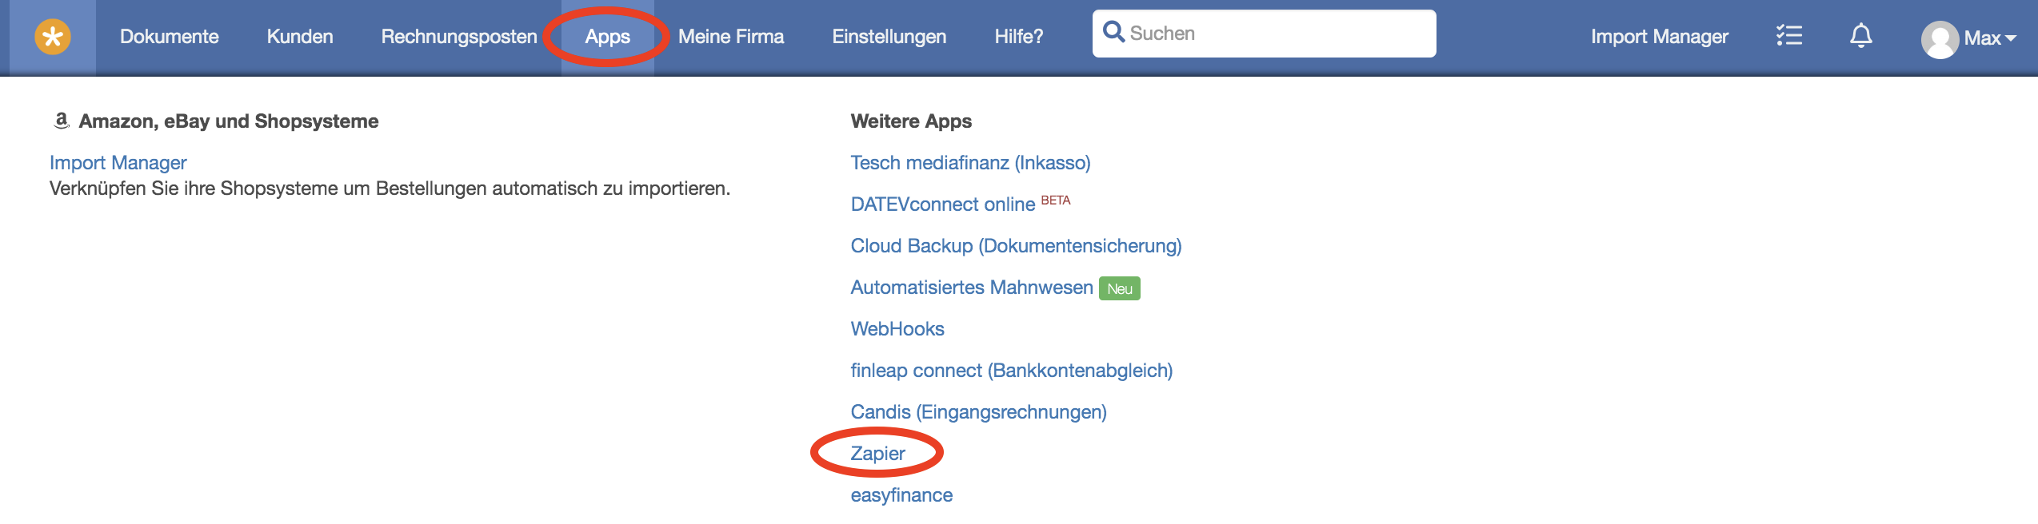Image resolution: width=2038 pixels, height=524 pixels.
Task: Click the user avatar picture
Action: pos(1939,39)
